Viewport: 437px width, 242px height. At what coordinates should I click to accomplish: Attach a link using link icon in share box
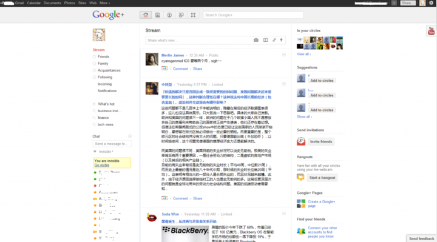[274, 40]
